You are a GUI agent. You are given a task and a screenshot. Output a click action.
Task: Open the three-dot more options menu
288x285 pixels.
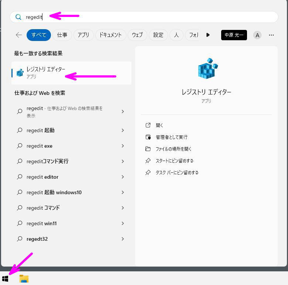(x=271, y=35)
